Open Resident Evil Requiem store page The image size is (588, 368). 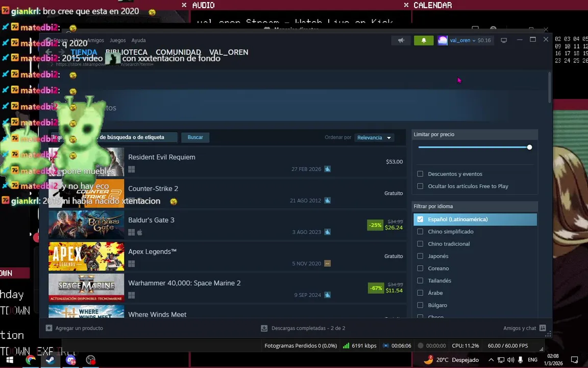162,157
